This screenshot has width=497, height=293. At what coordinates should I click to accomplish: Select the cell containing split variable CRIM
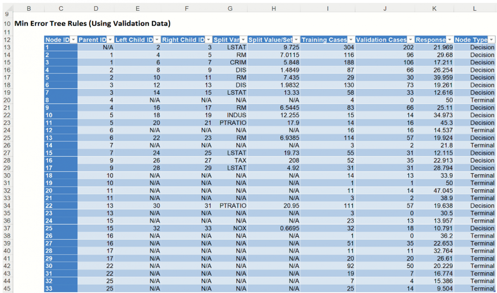[230, 62]
